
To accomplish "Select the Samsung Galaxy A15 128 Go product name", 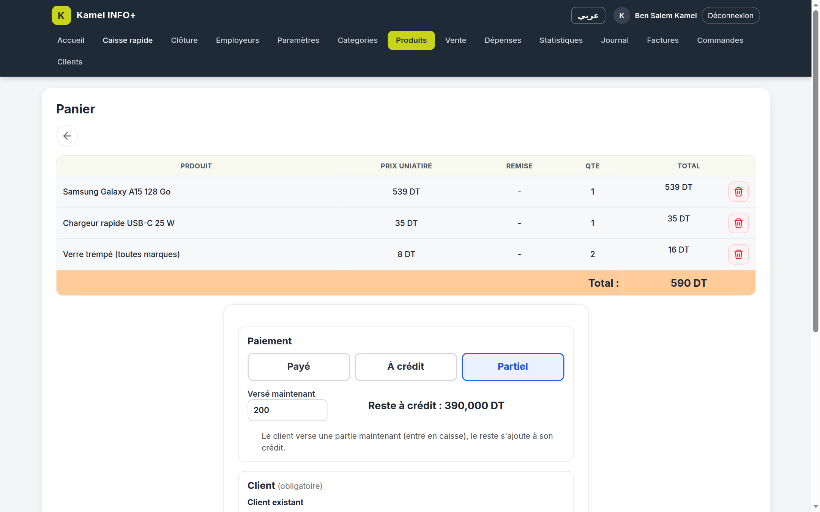I will tap(117, 192).
